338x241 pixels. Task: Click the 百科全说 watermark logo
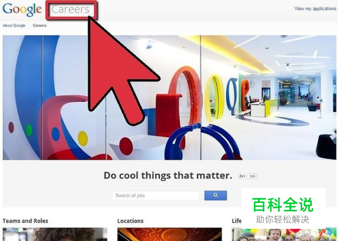pos(283,204)
